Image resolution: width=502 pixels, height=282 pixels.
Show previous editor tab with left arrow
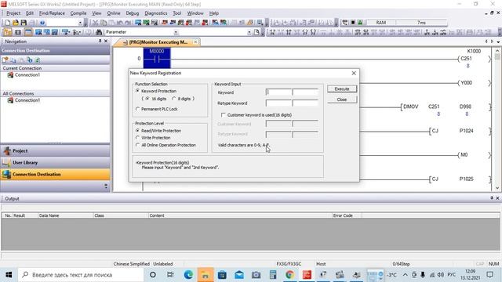486,42
